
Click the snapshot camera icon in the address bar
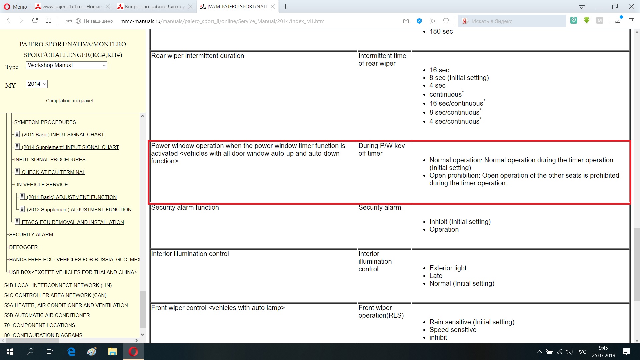(406, 21)
